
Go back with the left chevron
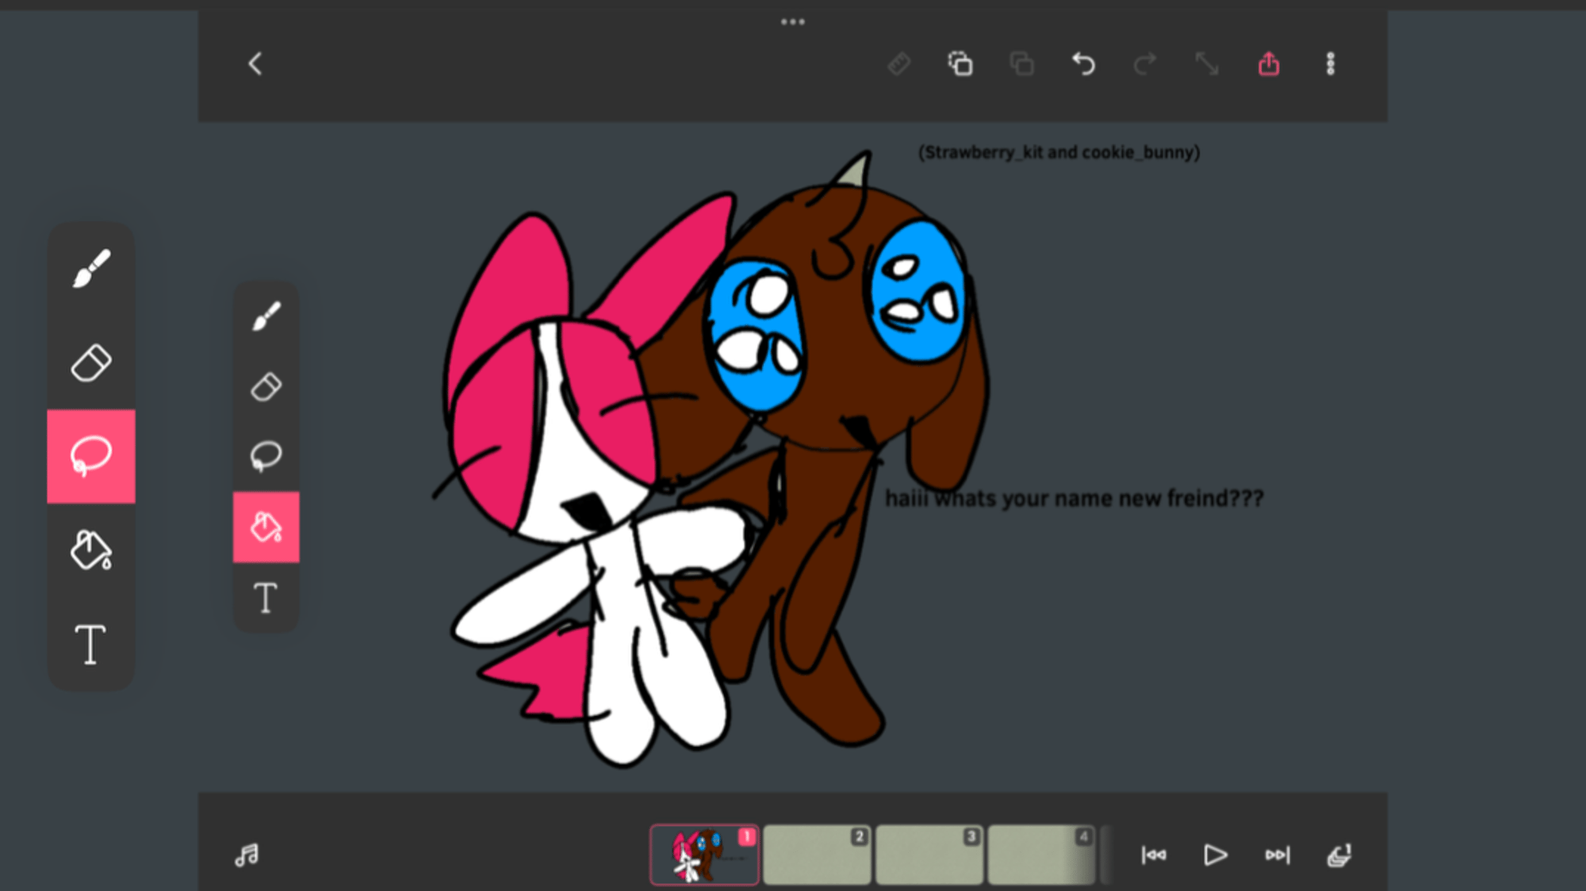tap(255, 64)
